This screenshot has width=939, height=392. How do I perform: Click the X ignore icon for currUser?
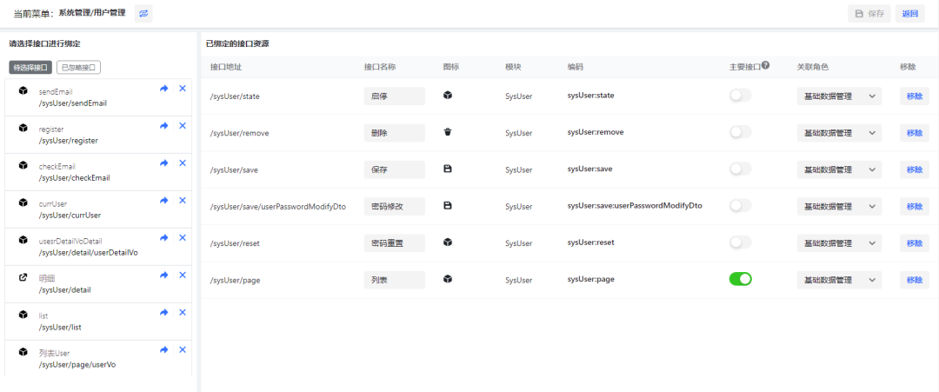[x=183, y=201]
